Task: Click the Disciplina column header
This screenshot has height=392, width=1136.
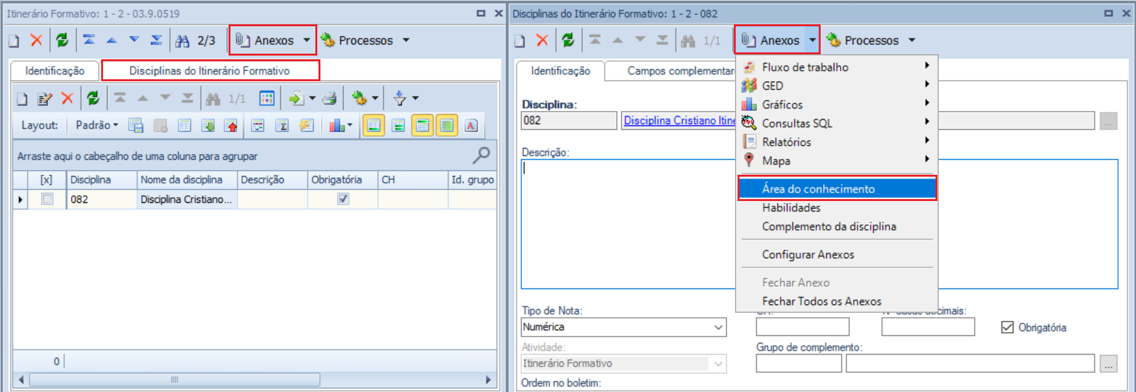Action: (101, 180)
